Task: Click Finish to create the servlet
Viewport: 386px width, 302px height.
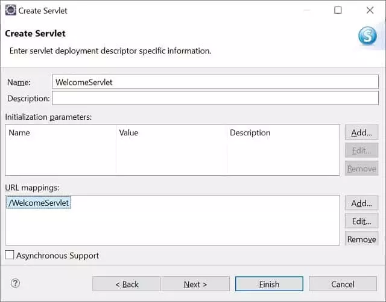Action: click(x=269, y=284)
